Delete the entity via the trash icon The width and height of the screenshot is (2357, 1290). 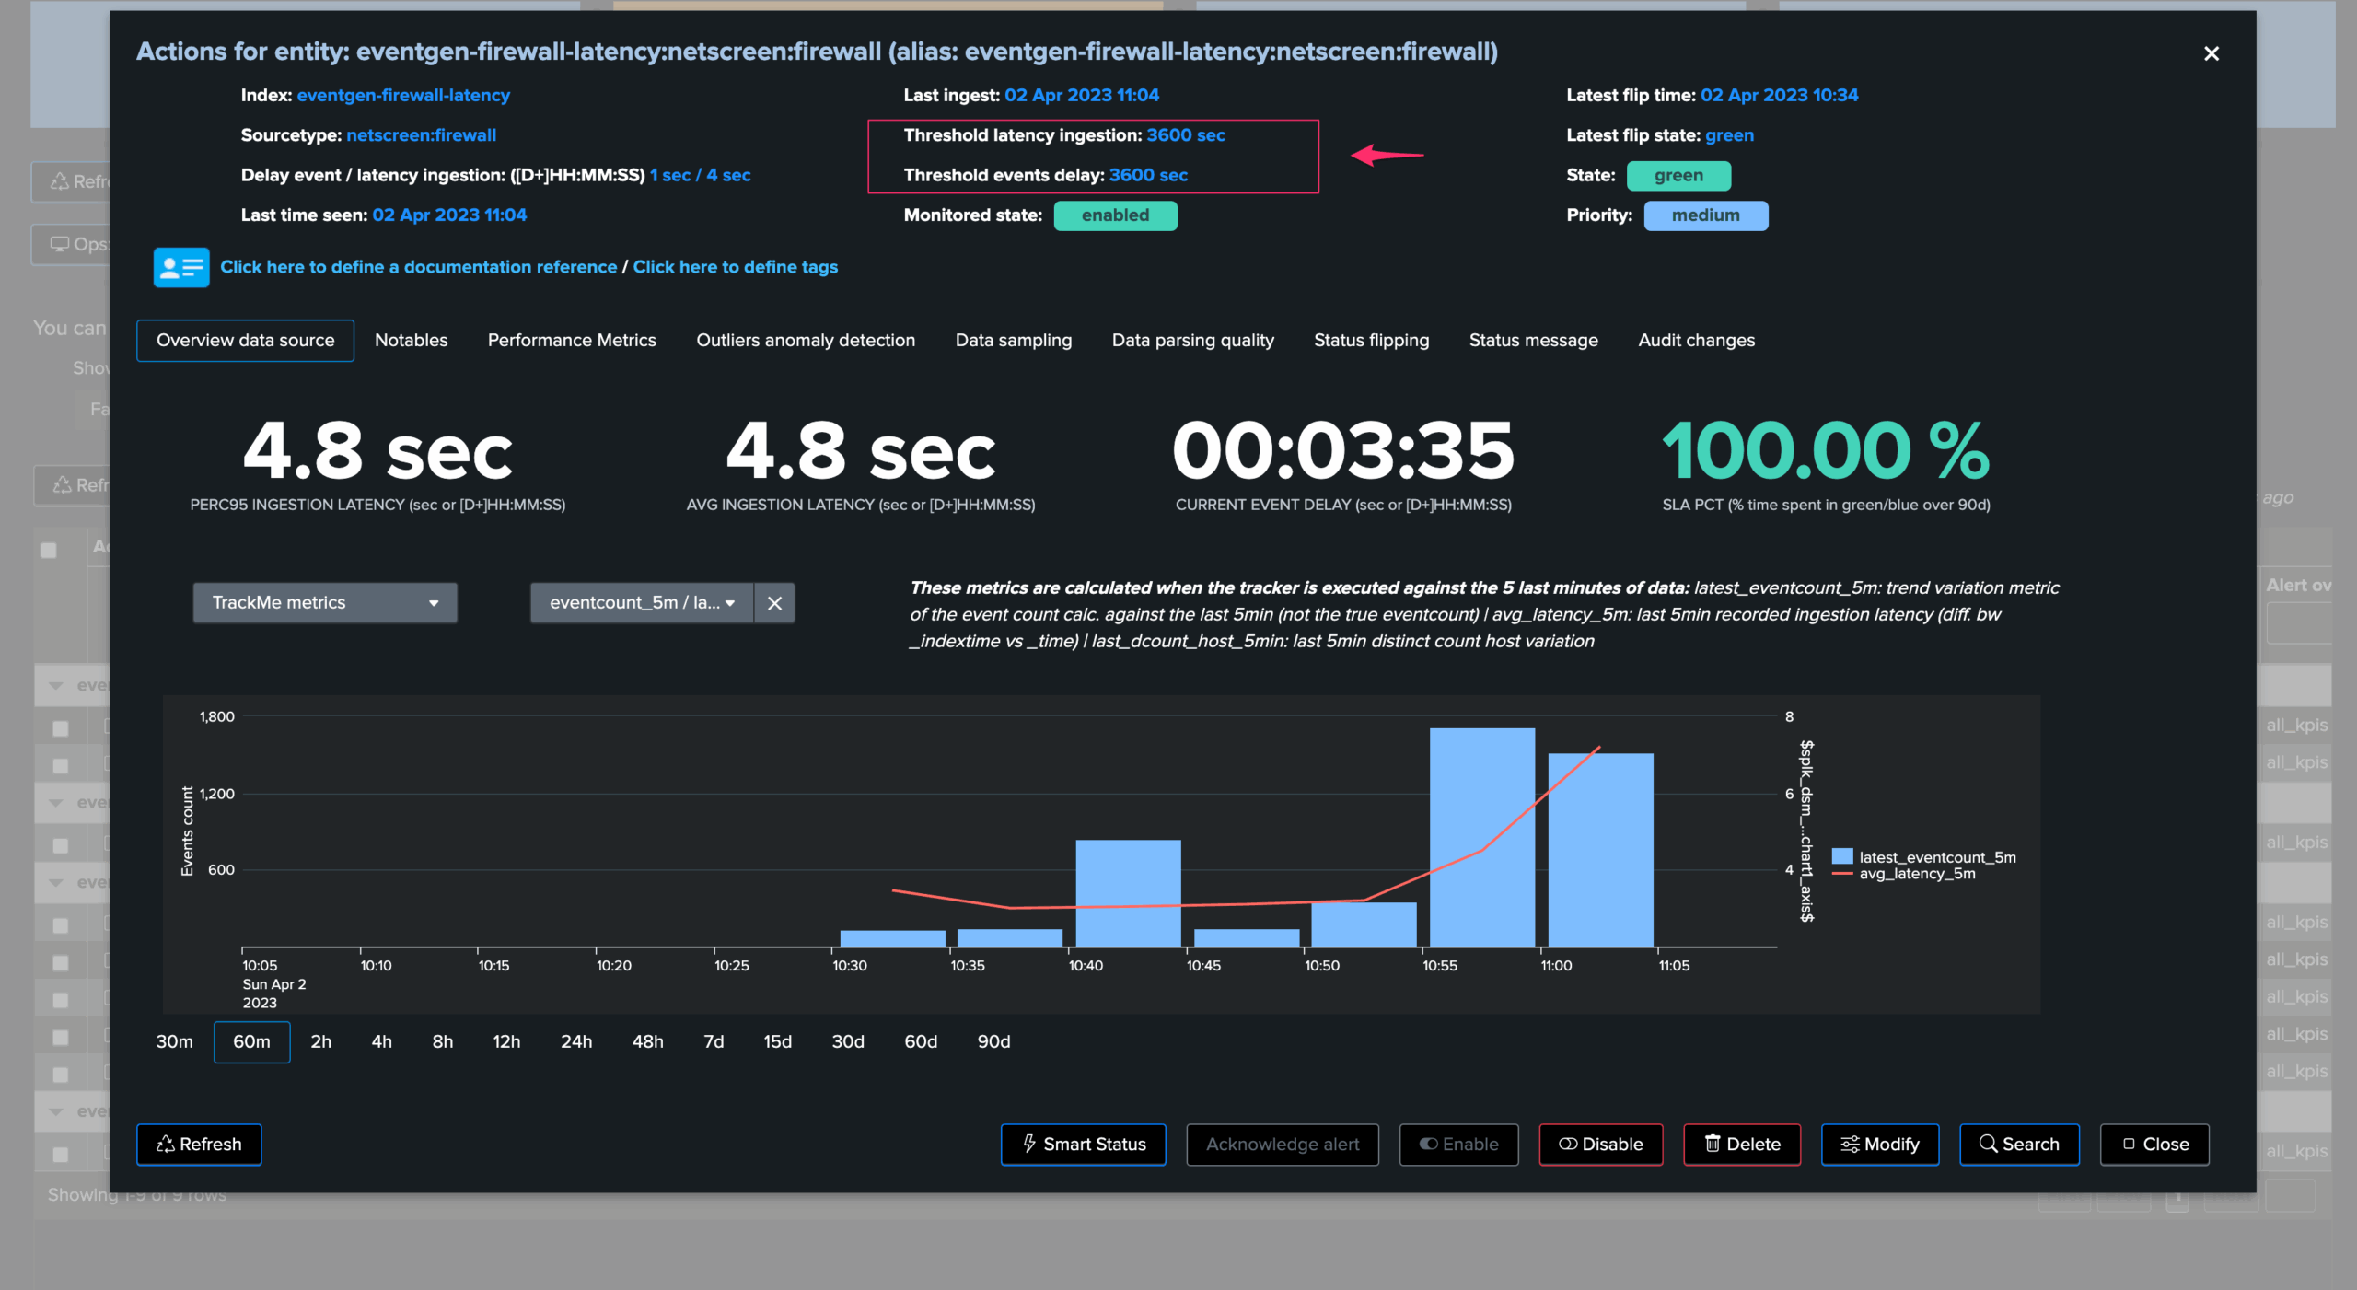(x=1713, y=1144)
